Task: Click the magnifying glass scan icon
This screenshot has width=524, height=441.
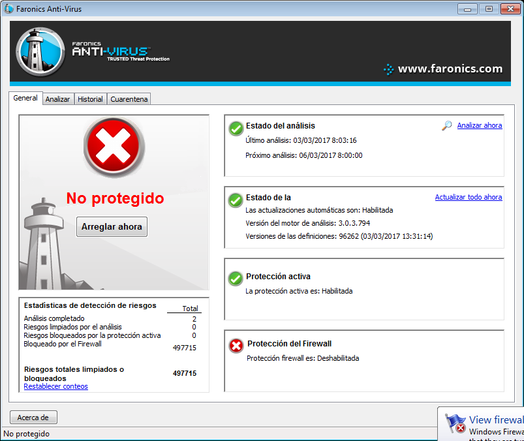Action: (x=447, y=126)
